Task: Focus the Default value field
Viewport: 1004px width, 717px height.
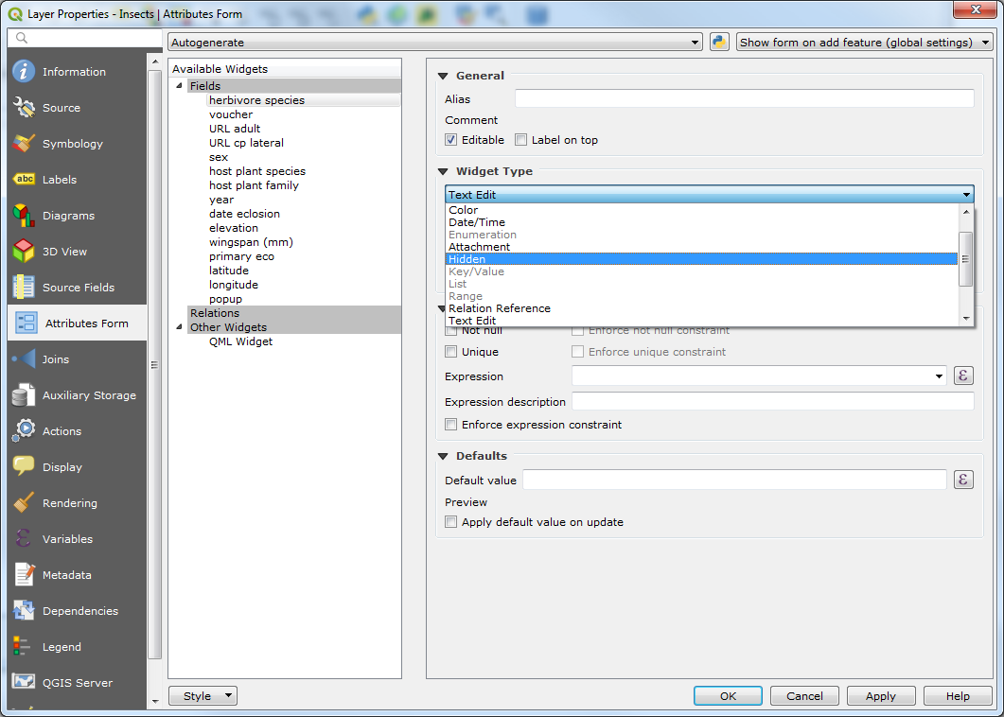Action: pyautogui.click(x=734, y=480)
